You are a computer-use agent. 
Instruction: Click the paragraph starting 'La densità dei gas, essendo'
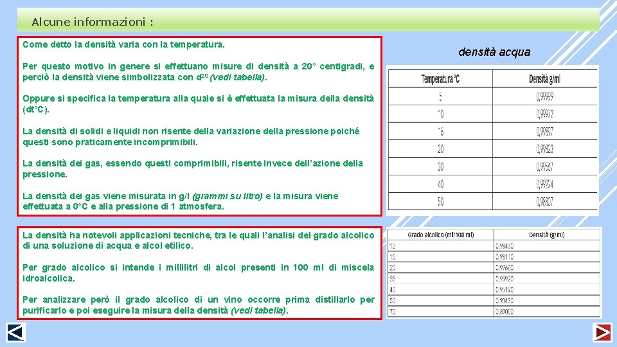tap(193, 169)
